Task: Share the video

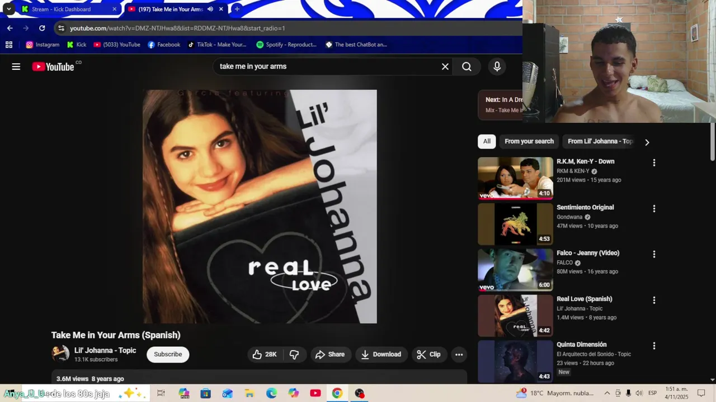Action: (x=330, y=355)
